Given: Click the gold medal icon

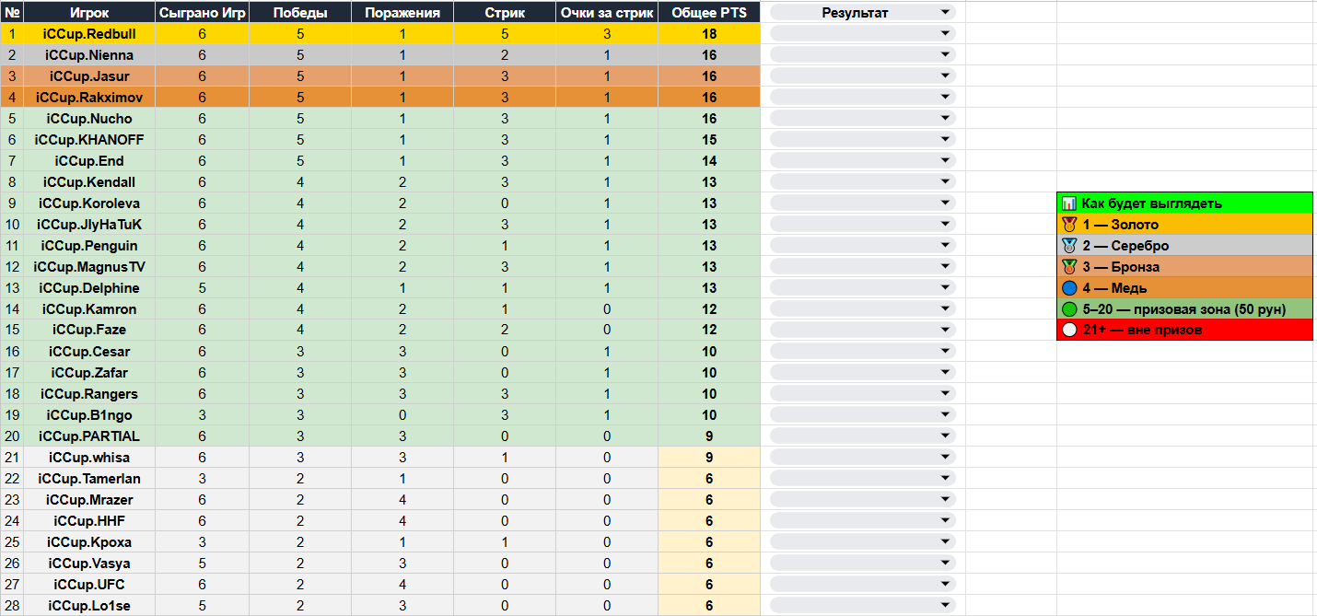Looking at the screenshot, I should pos(1068,225).
